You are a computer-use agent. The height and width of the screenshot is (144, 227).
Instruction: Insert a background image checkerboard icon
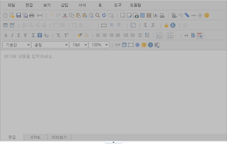[142, 15]
